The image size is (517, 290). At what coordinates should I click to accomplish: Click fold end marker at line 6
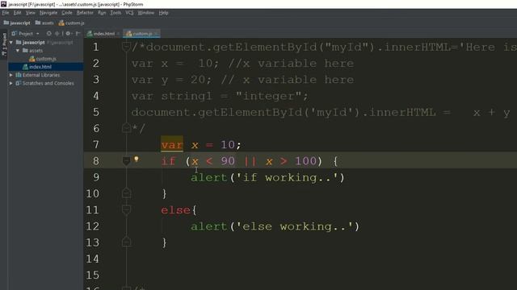[126, 128]
